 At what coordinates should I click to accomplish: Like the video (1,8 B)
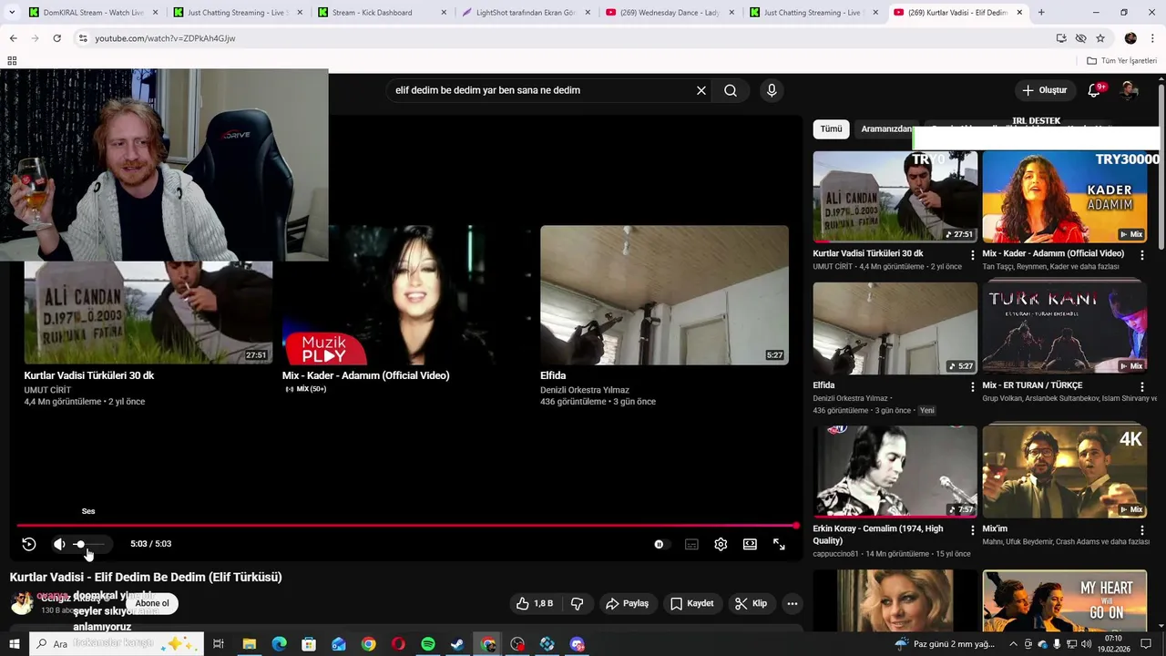(x=534, y=603)
